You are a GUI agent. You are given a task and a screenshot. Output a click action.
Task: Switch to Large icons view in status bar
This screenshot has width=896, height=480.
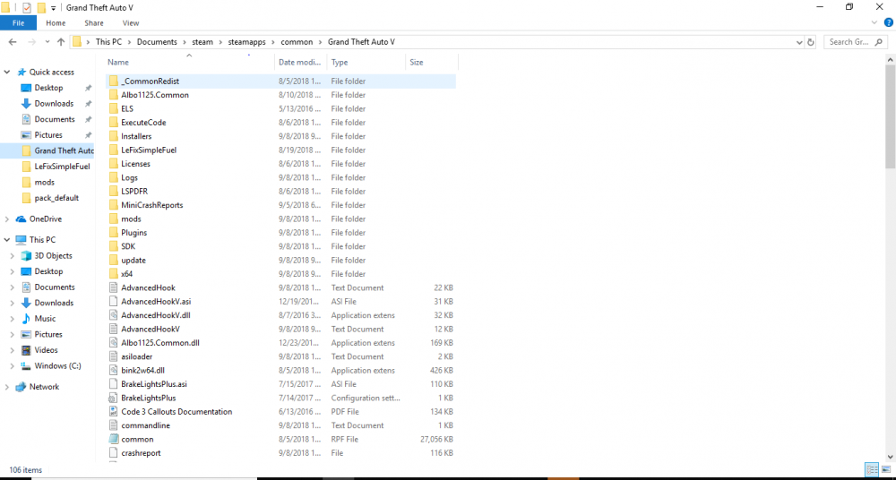884,470
